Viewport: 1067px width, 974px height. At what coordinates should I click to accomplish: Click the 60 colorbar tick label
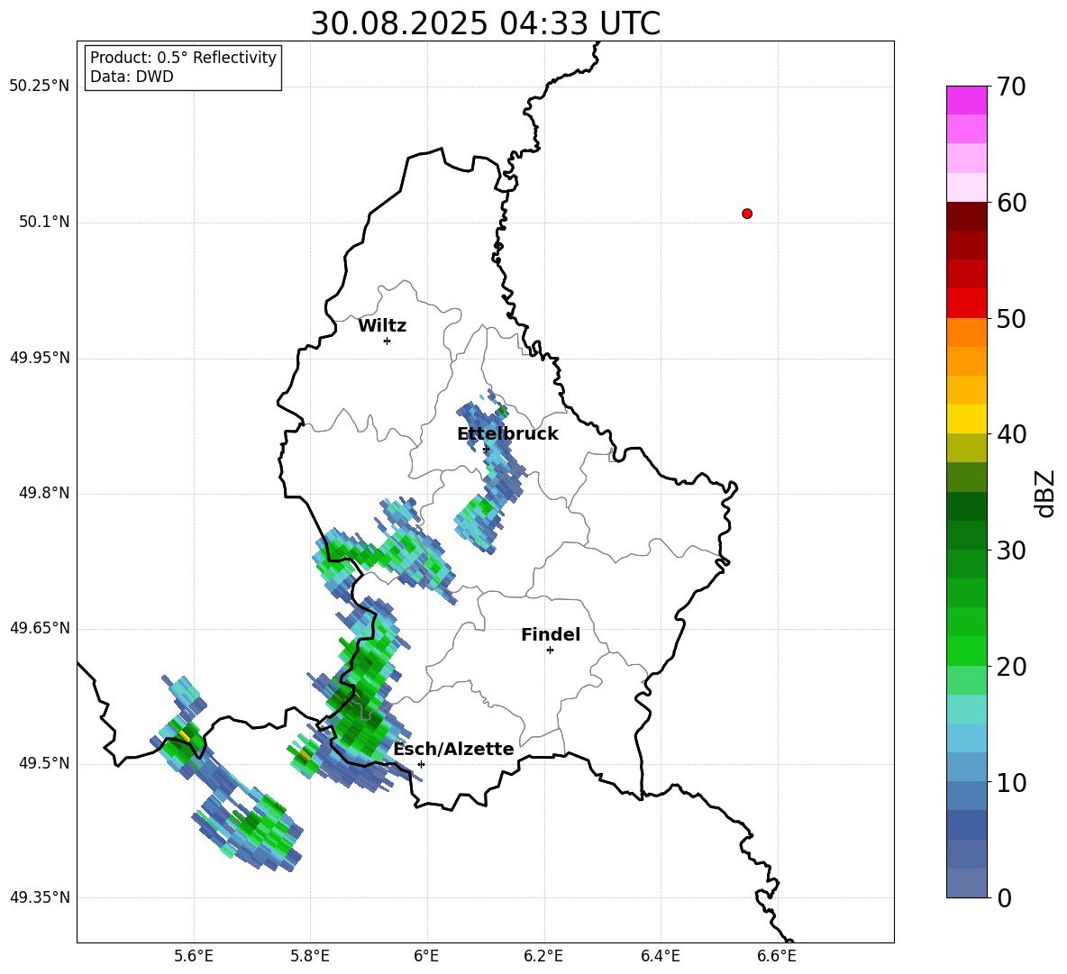1011,202
